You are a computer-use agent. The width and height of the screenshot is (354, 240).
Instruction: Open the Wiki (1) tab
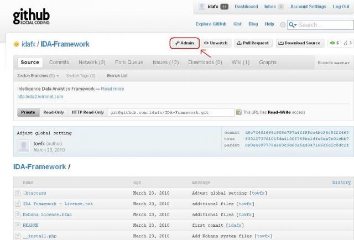coord(241,62)
